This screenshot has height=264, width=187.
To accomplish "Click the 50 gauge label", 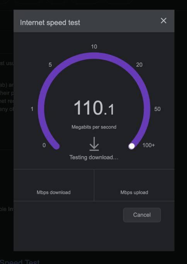I will [157, 109].
